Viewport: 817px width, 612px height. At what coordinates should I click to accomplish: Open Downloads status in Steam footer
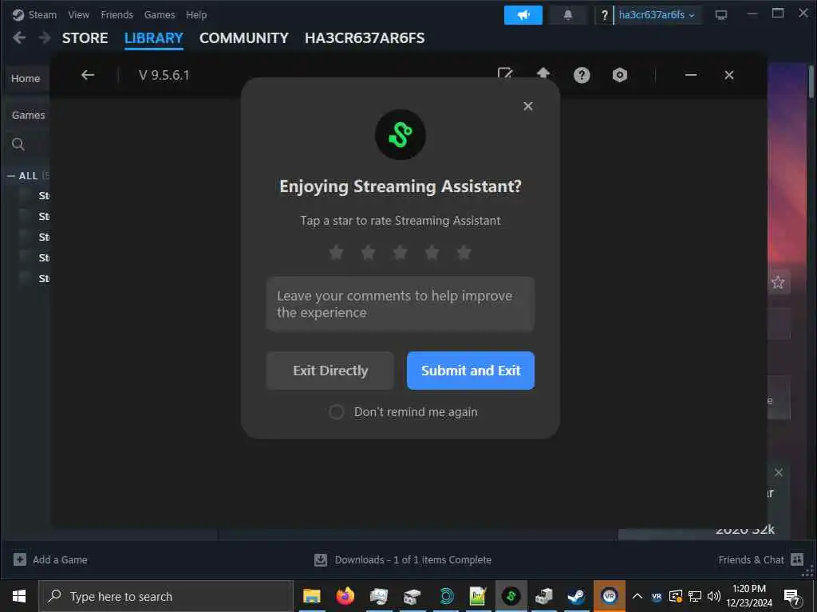click(403, 560)
